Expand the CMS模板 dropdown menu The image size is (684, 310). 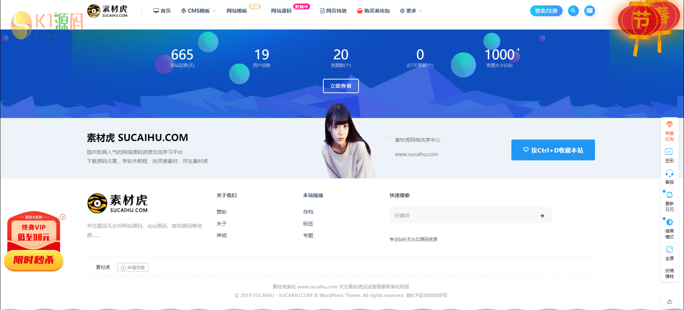[198, 11]
